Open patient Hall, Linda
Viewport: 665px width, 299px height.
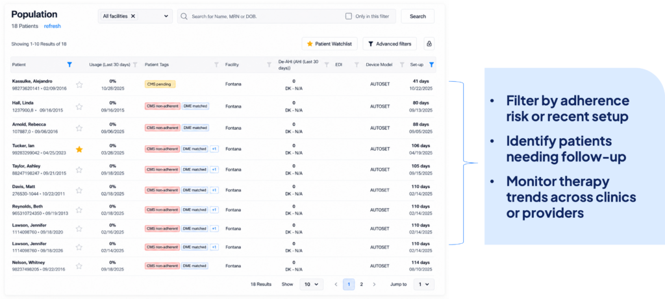pyautogui.click(x=23, y=102)
